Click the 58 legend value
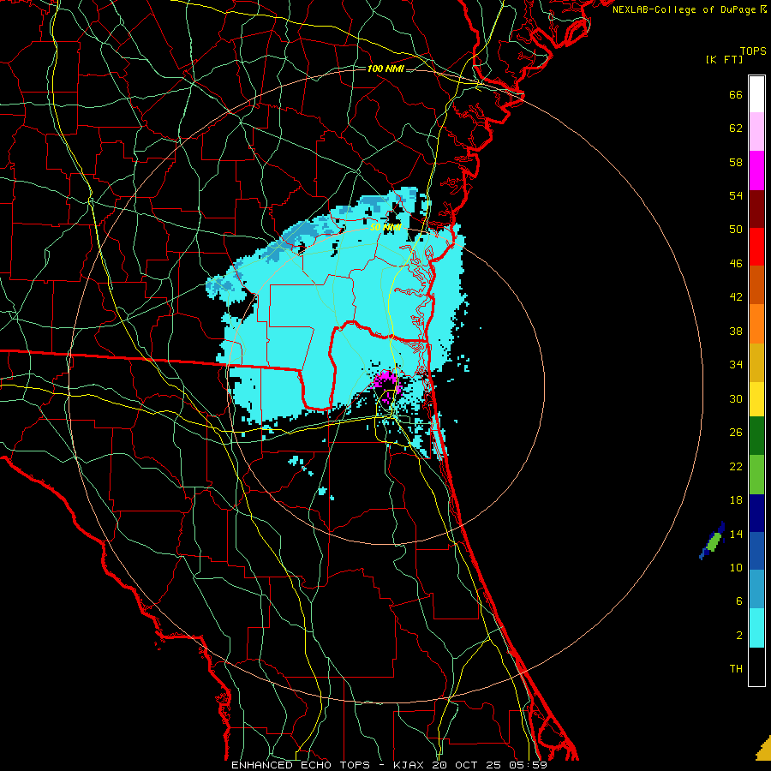Viewport: 771px width, 771px height. (x=736, y=163)
